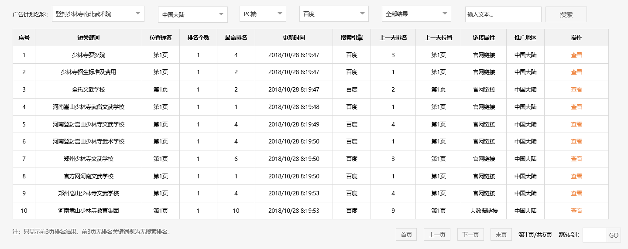
Task: Expand the 中国大陆 region dropdown
Action: 192,14
